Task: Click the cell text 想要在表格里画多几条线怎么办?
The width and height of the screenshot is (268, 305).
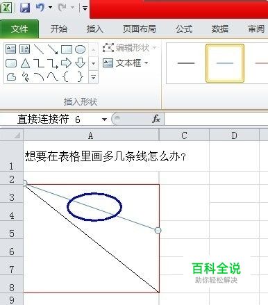Action: point(106,156)
